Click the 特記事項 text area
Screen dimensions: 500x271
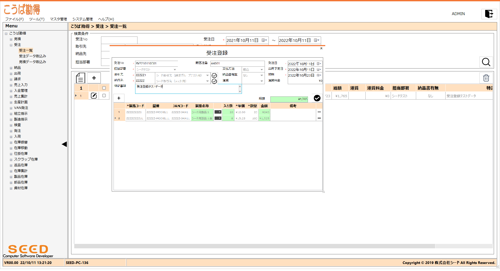[x=188, y=89]
